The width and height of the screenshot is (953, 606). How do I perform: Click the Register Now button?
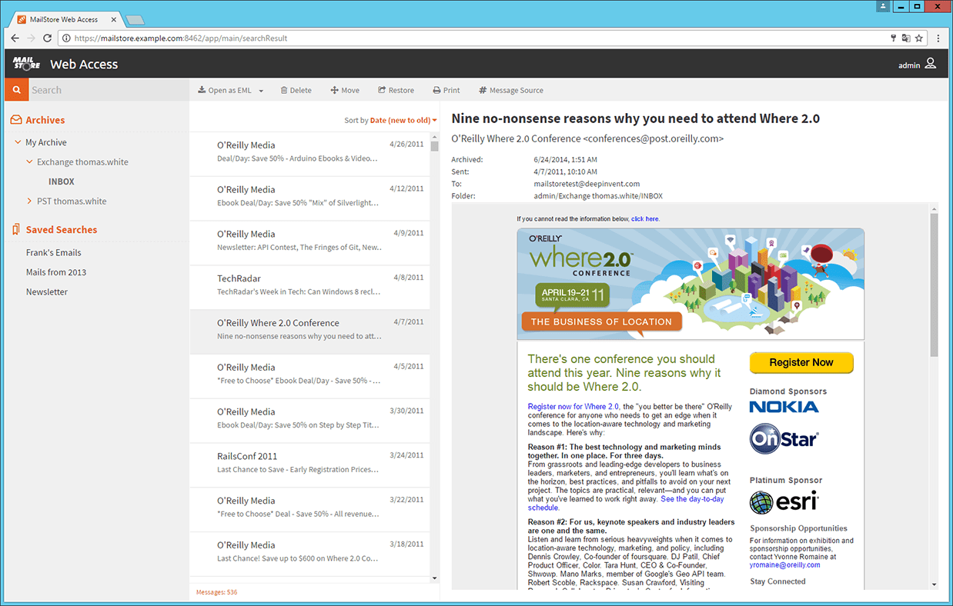(801, 362)
